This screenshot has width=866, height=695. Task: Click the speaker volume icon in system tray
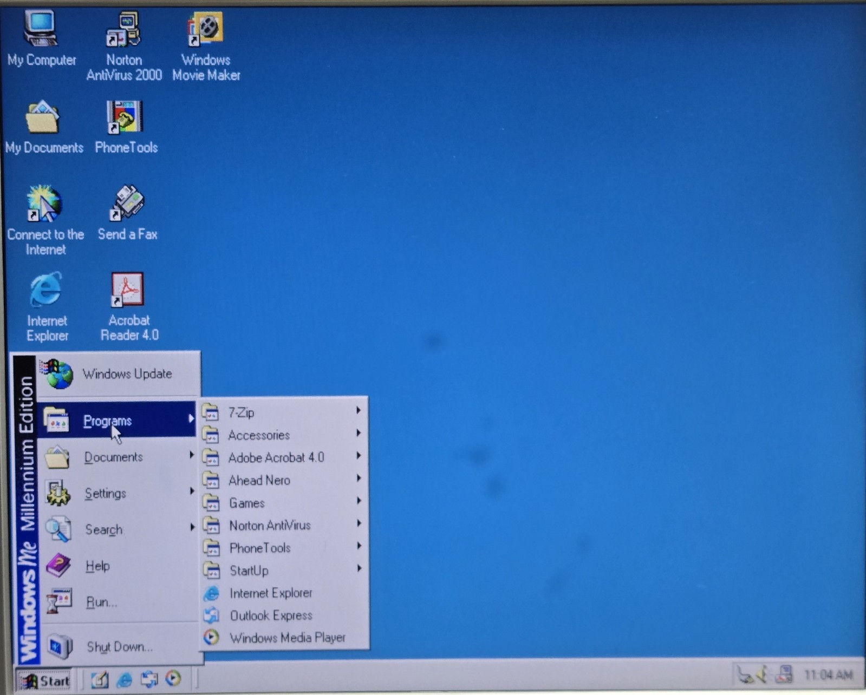coord(763,674)
